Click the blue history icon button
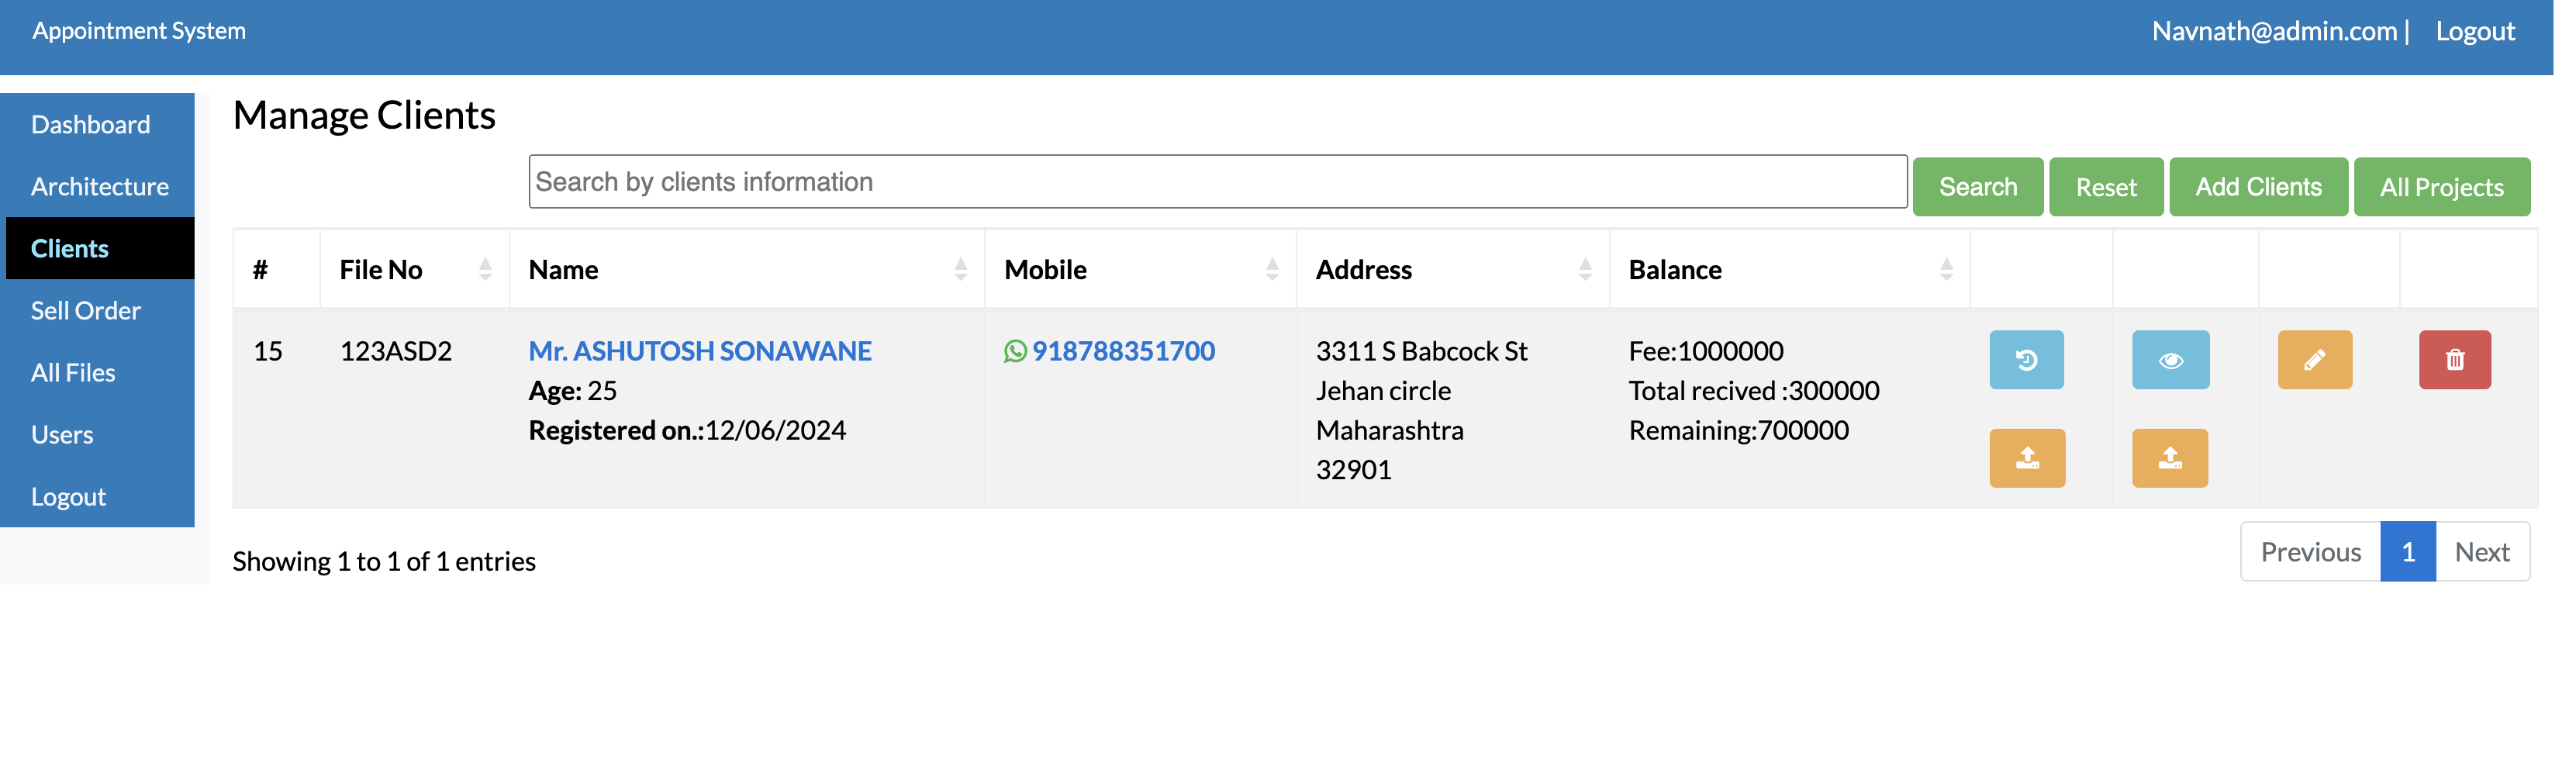The width and height of the screenshot is (2576, 777). coord(2025,360)
